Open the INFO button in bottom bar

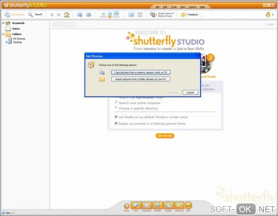pos(126,206)
